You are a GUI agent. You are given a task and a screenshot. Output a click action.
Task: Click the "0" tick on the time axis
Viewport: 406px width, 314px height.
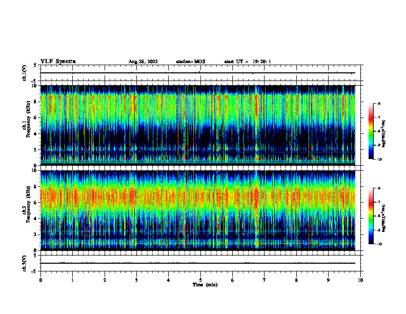click(x=40, y=280)
